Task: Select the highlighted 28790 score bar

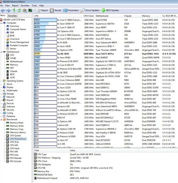Action: pos(45,54)
